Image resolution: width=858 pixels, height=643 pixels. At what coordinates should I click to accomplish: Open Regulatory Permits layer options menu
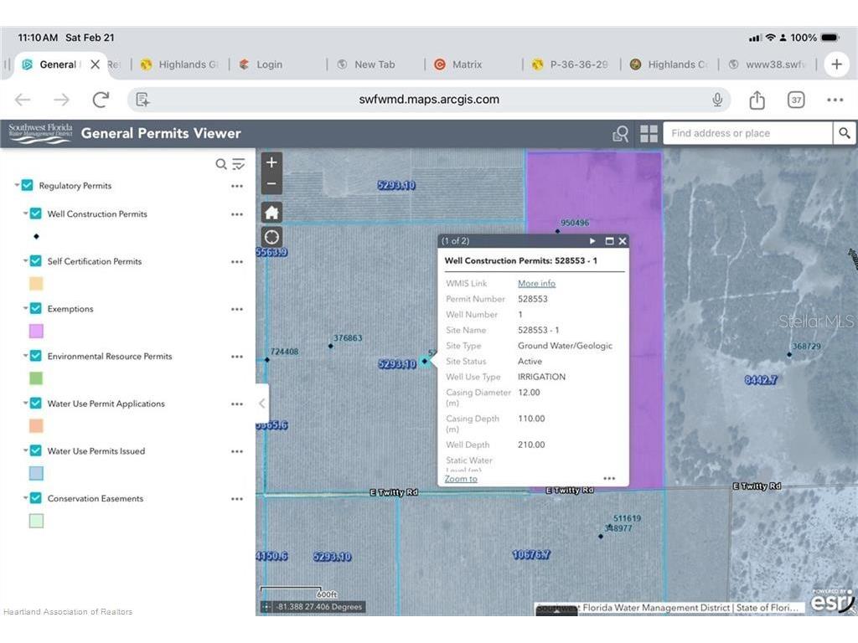click(x=237, y=186)
